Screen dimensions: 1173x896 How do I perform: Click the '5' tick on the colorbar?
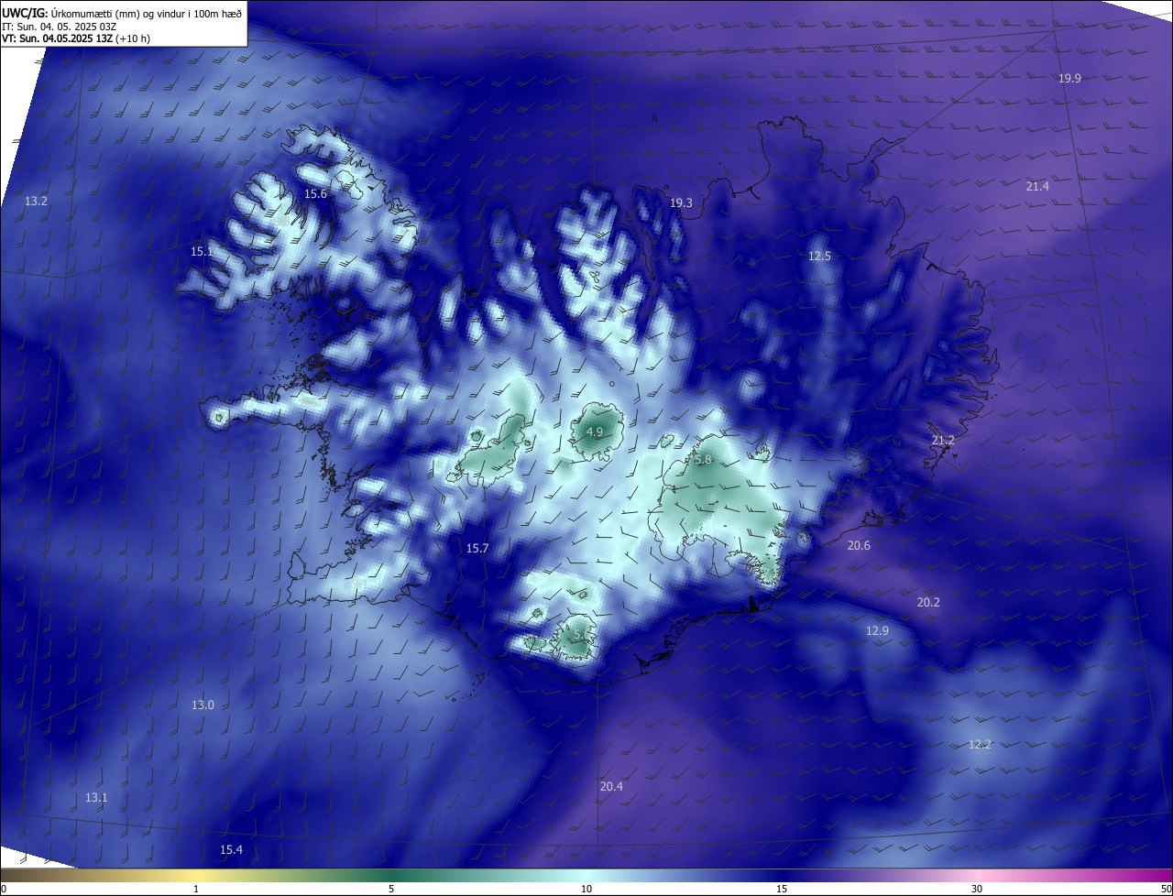coord(391,889)
